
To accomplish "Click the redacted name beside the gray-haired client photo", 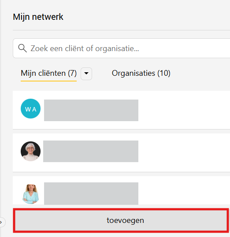I will (x=91, y=151).
